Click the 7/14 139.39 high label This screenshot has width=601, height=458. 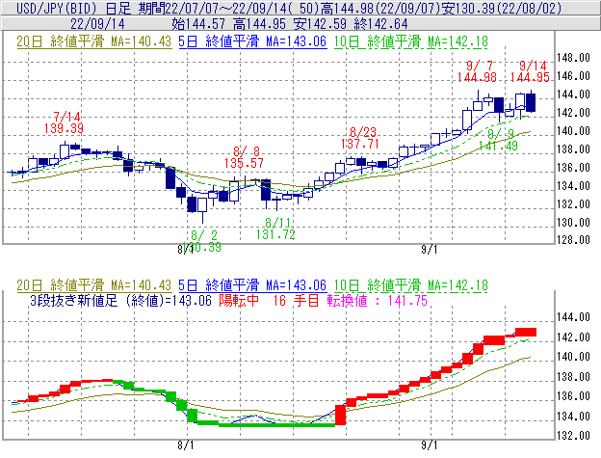64,122
